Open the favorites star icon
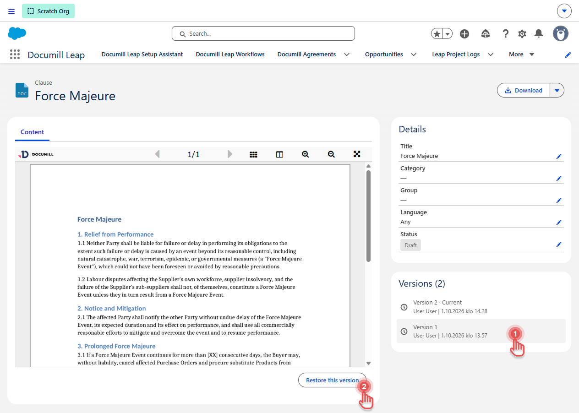The image size is (579, 413). click(437, 33)
